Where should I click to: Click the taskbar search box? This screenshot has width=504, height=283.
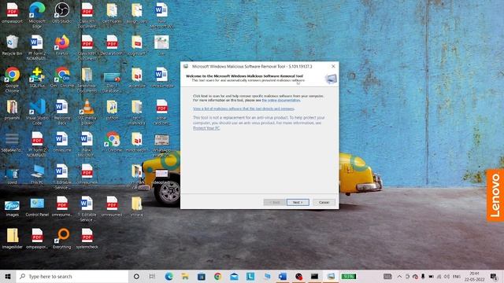(72, 276)
